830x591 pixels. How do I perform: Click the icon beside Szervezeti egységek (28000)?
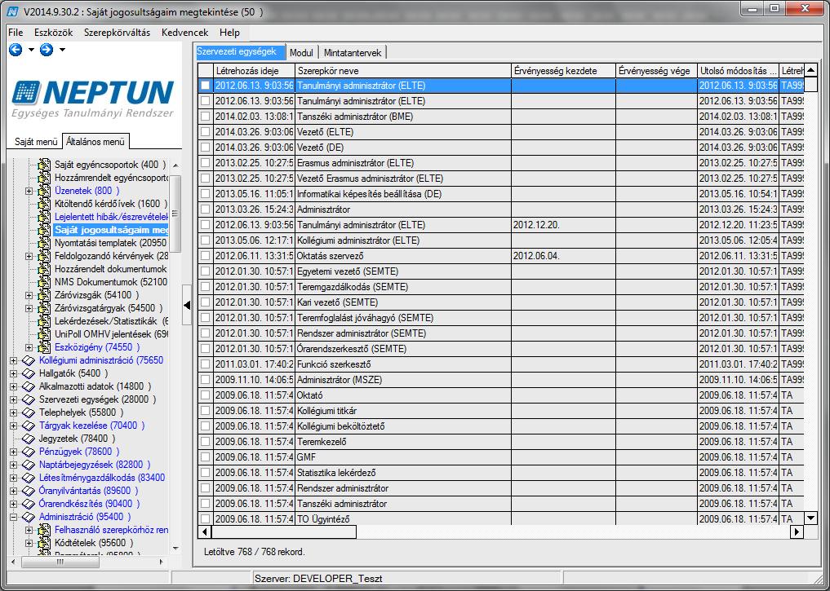(x=29, y=399)
